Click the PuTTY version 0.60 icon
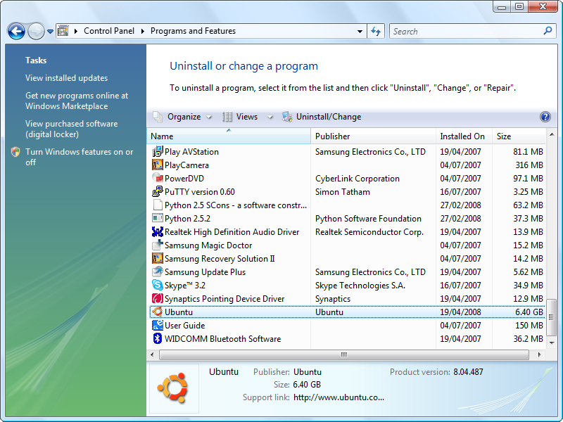Screen dimensions: 563x422 (158, 192)
